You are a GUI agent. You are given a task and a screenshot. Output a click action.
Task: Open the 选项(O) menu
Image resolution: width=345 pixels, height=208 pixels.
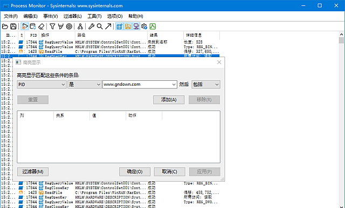click(115, 16)
